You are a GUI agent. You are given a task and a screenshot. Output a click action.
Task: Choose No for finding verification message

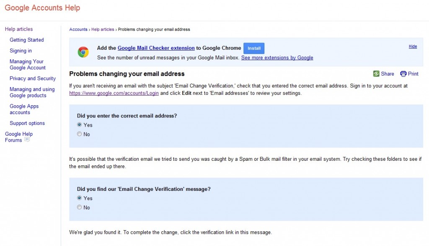click(79, 207)
